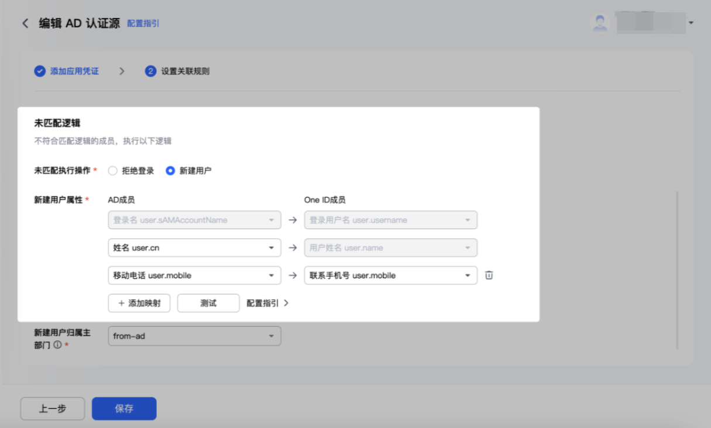Delete the 移动电话 user.mobile mapping row
The height and width of the screenshot is (428, 711).
click(x=489, y=275)
